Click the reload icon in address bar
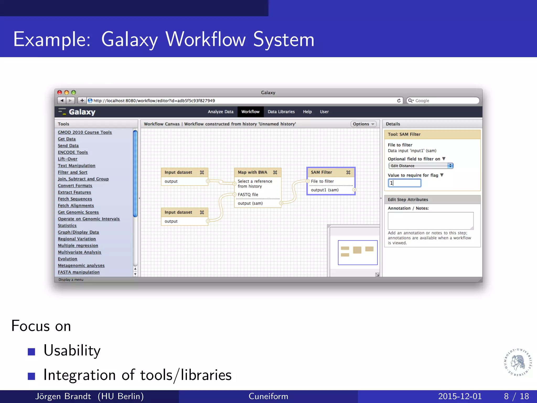537x403 pixels. coord(399,100)
